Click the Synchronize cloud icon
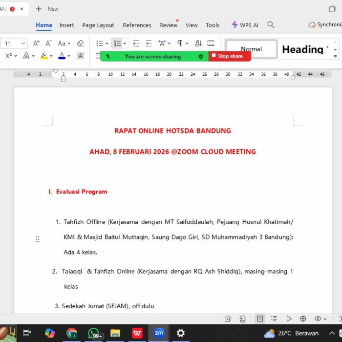Image resolution: width=342 pixels, height=342 pixels. tap(312, 25)
